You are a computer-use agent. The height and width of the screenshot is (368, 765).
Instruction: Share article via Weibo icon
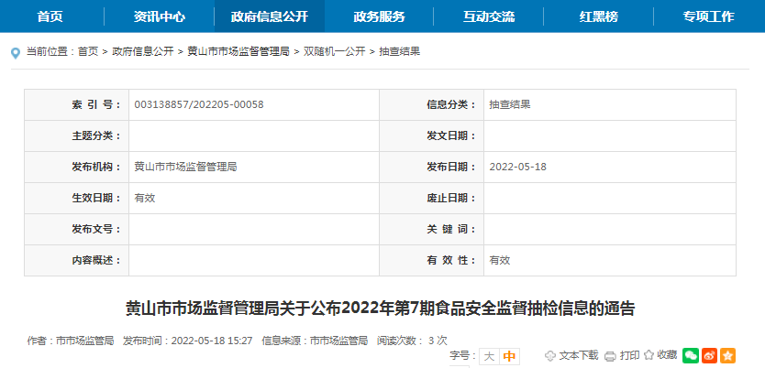(709, 355)
